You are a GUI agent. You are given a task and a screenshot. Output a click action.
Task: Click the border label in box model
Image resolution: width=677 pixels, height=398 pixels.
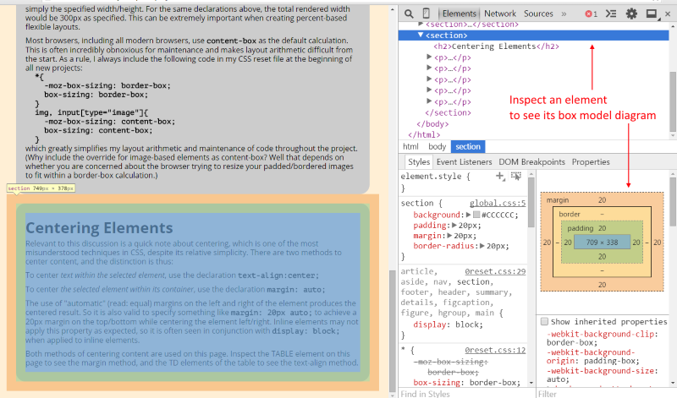click(570, 214)
